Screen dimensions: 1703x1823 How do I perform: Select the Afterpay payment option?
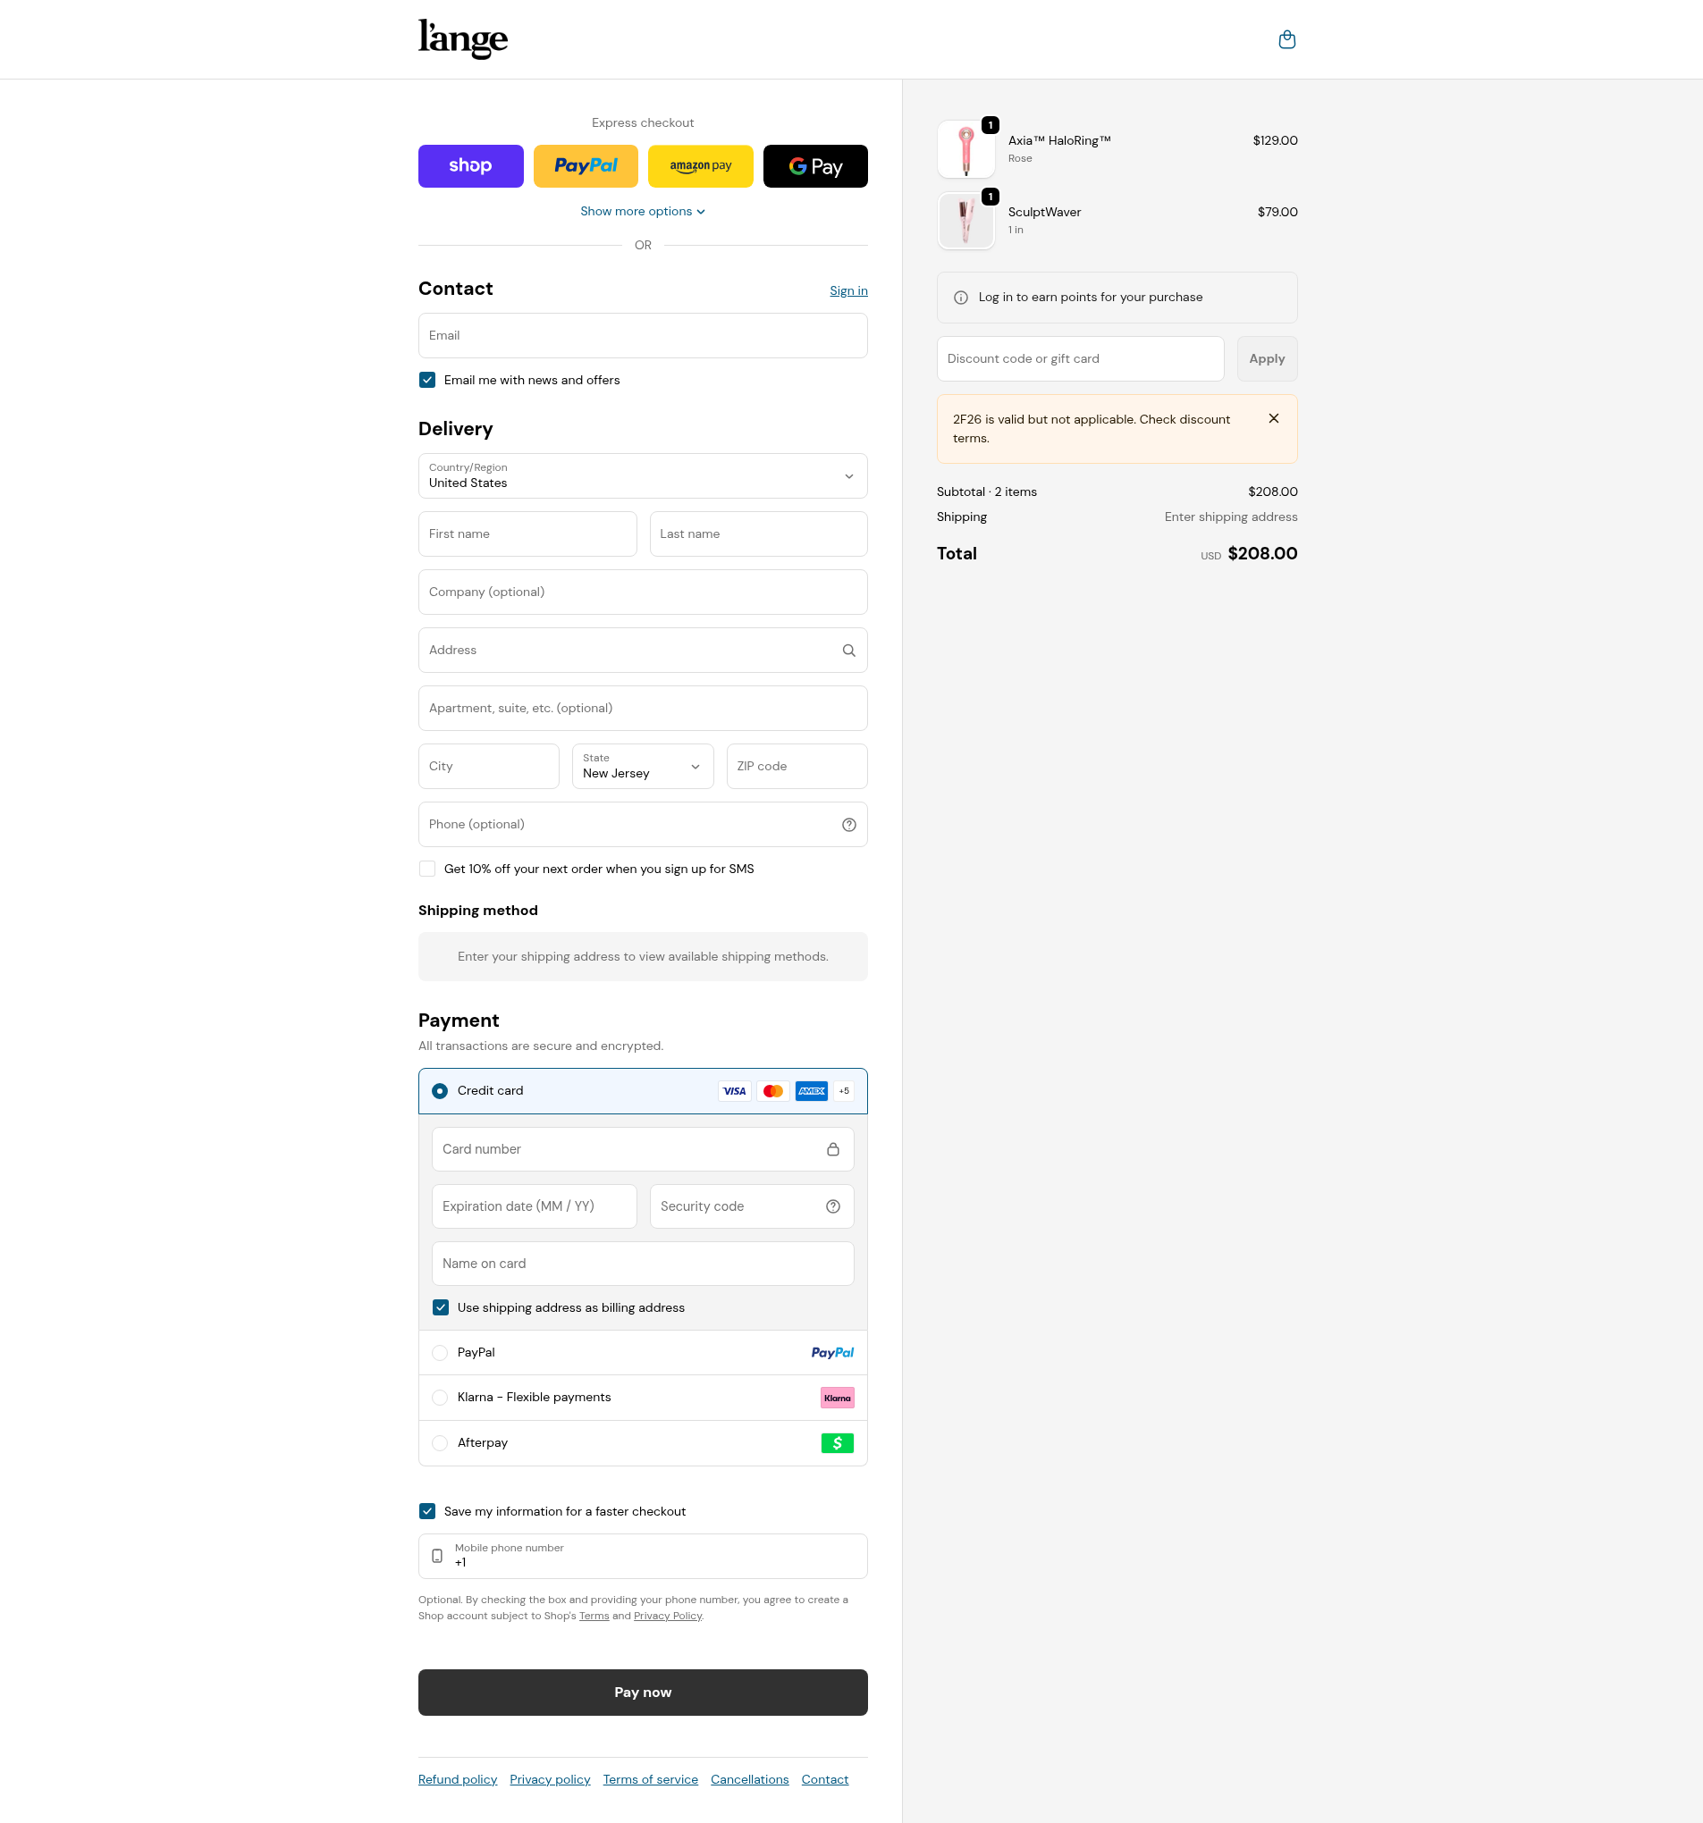point(441,1442)
